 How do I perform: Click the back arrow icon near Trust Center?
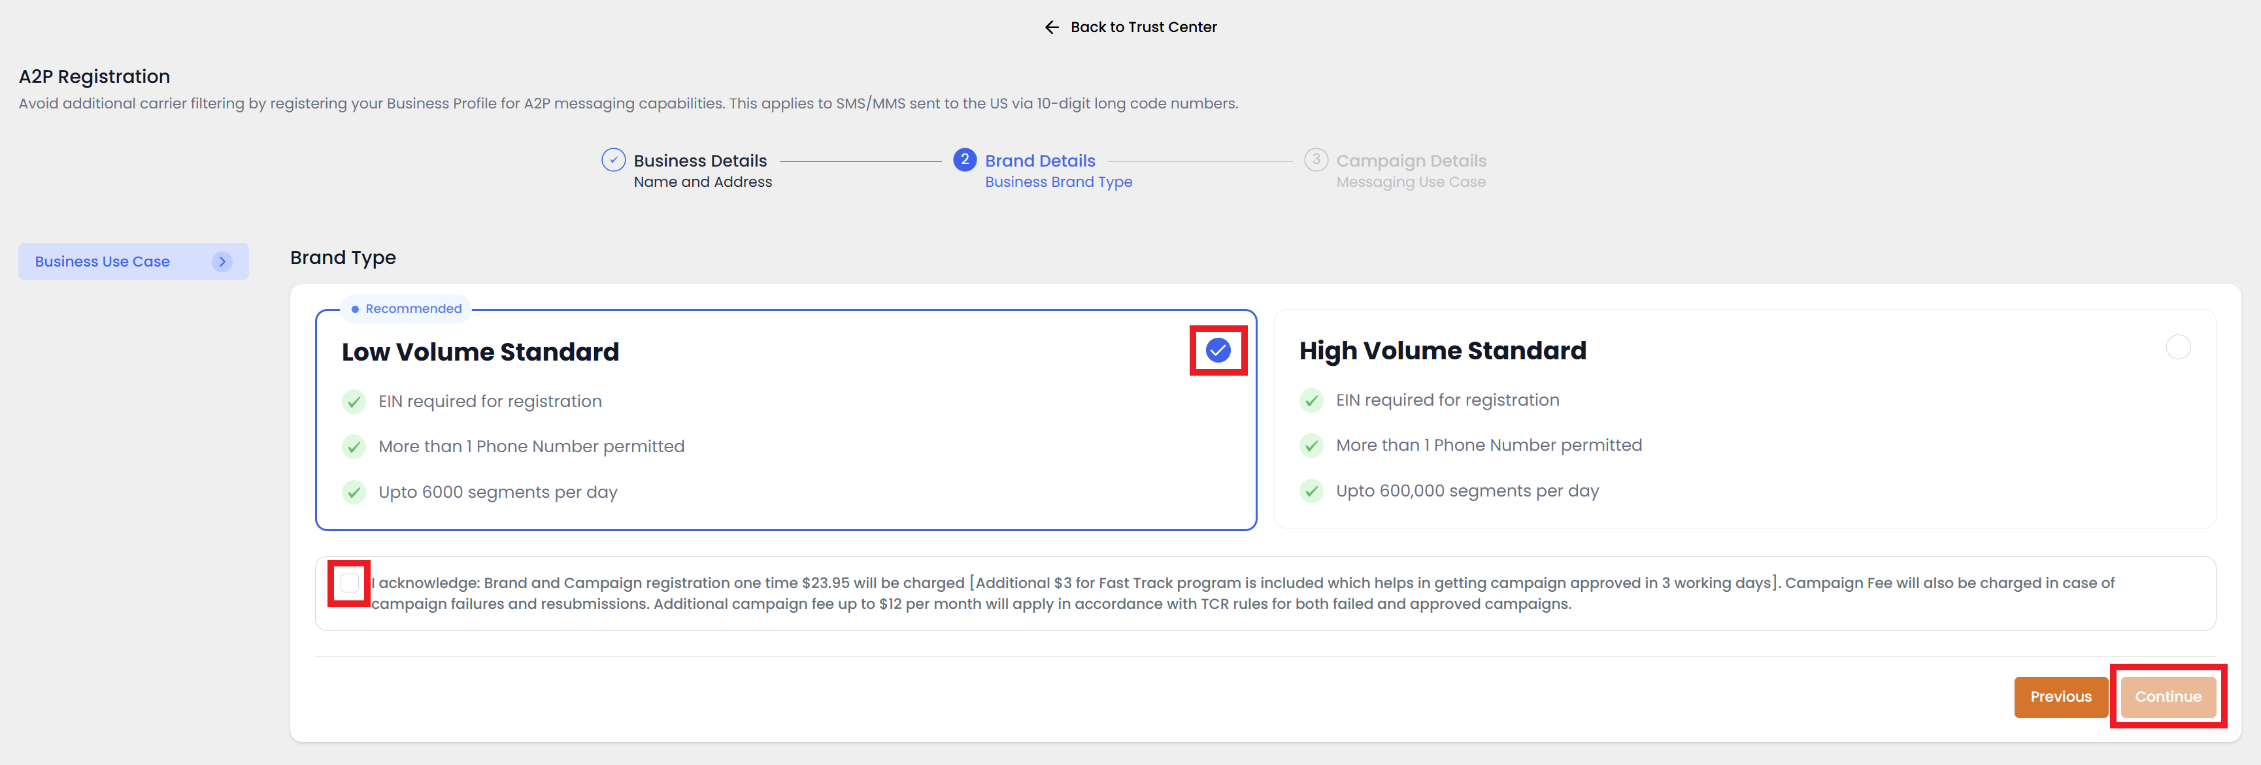point(1052,27)
